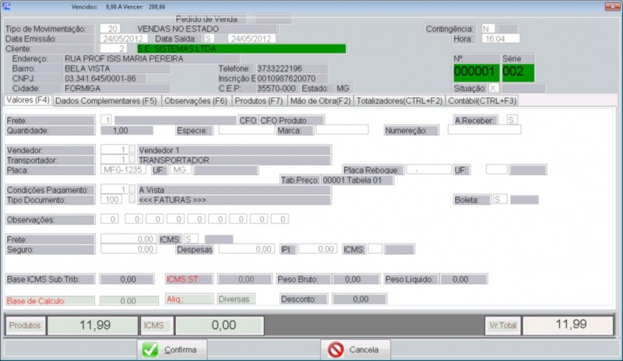Select the Mão de Obra(F2) tab
This screenshot has width=623, height=361.
click(x=320, y=100)
